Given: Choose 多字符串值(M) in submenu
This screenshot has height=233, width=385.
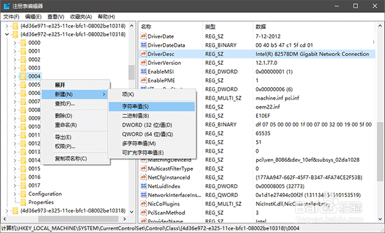Looking at the screenshot, I should click(151, 143).
